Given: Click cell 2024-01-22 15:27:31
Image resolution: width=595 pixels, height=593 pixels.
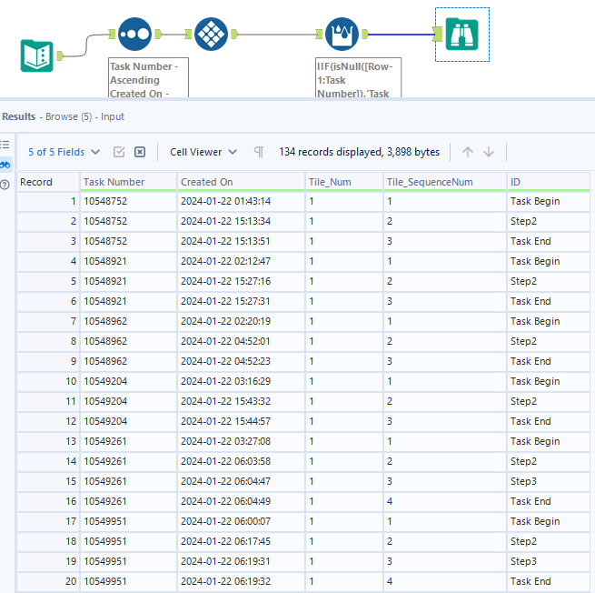Looking at the screenshot, I should pos(241,301).
